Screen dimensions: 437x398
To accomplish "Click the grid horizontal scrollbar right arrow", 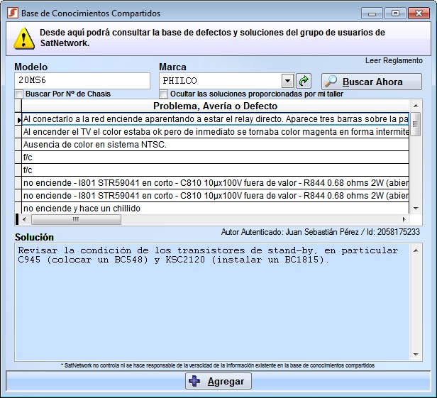I will [x=404, y=219].
